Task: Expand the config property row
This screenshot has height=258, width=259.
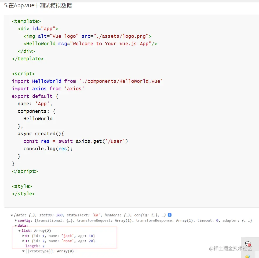Action: (16, 220)
